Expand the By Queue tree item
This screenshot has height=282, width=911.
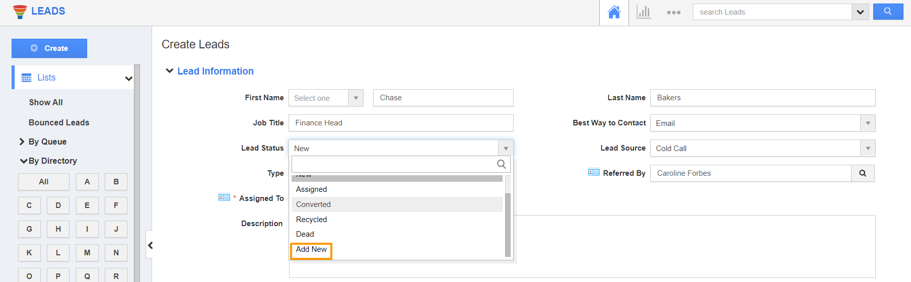(x=22, y=142)
